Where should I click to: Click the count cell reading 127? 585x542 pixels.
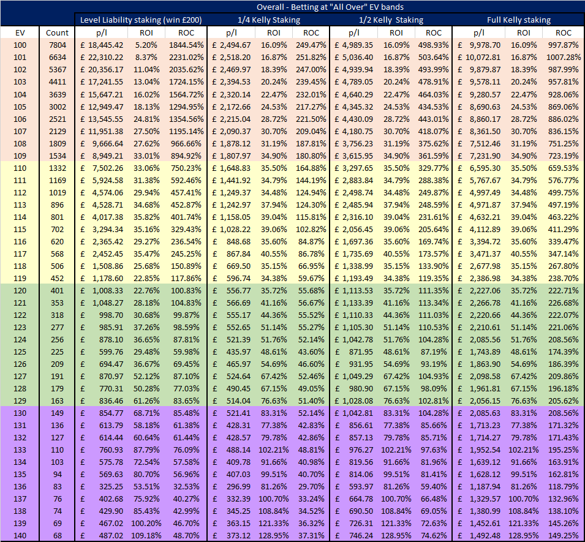point(58,438)
